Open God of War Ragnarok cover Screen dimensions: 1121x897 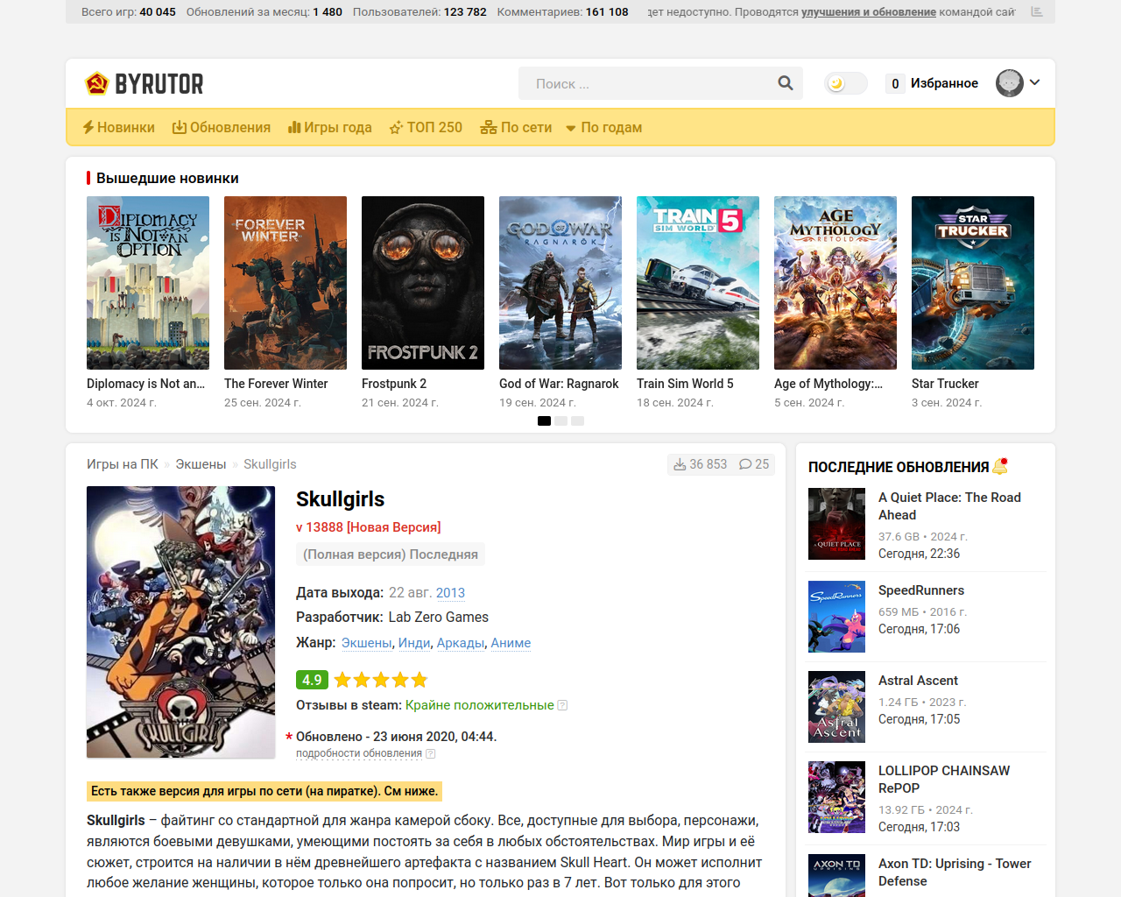pos(560,283)
